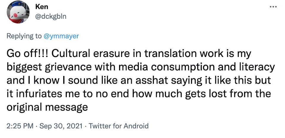Click Ken's profile avatar picture
285x138 pixels.
click(18, 13)
